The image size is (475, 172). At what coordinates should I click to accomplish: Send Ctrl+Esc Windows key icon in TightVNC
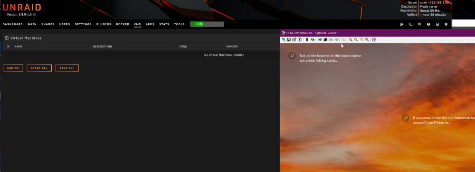point(325,39)
